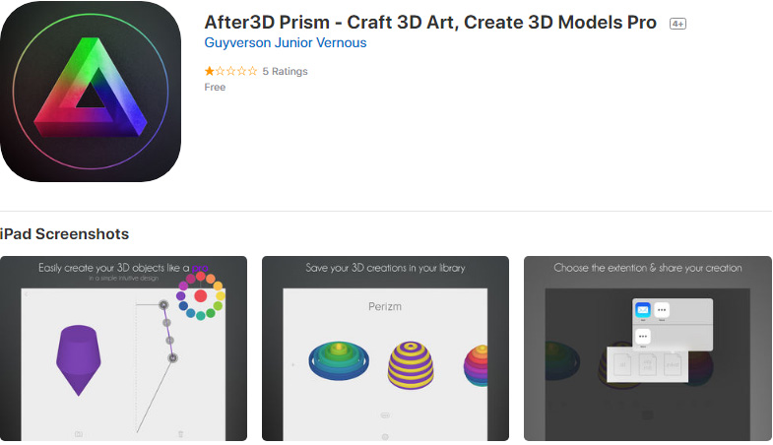Open developer Guyverson Junior Vernous link
The image size is (773, 445).
coord(286,43)
